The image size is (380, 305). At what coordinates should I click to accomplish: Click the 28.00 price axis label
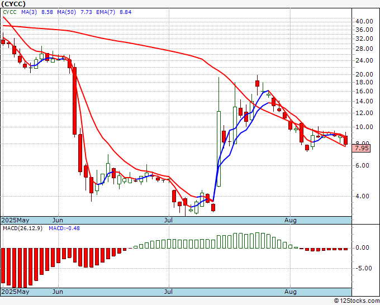pos(364,49)
